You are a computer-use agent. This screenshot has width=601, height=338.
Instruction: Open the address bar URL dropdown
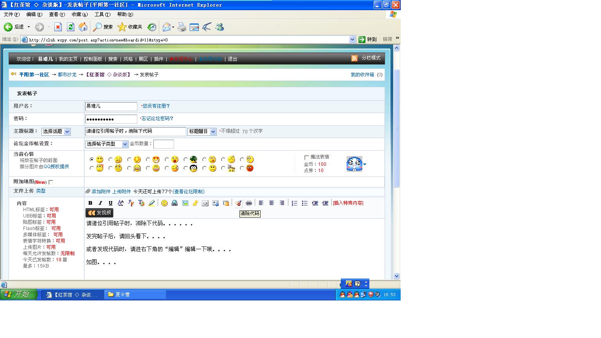(352, 40)
